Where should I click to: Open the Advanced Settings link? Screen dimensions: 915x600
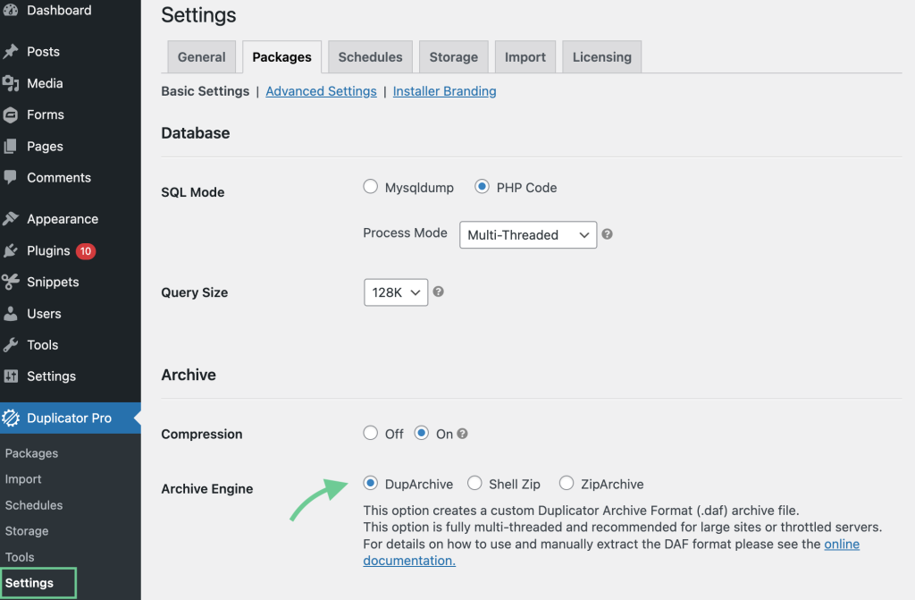[321, 90]
